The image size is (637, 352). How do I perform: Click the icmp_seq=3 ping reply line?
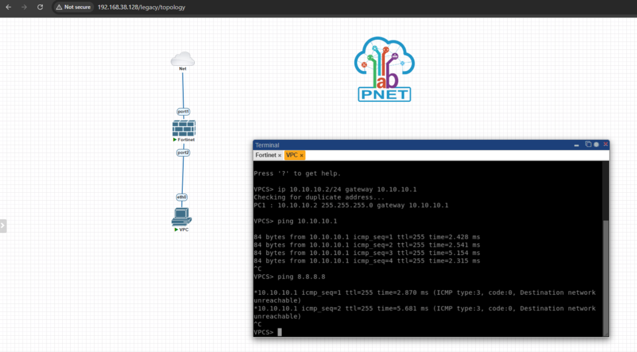(x=367, y=253)
